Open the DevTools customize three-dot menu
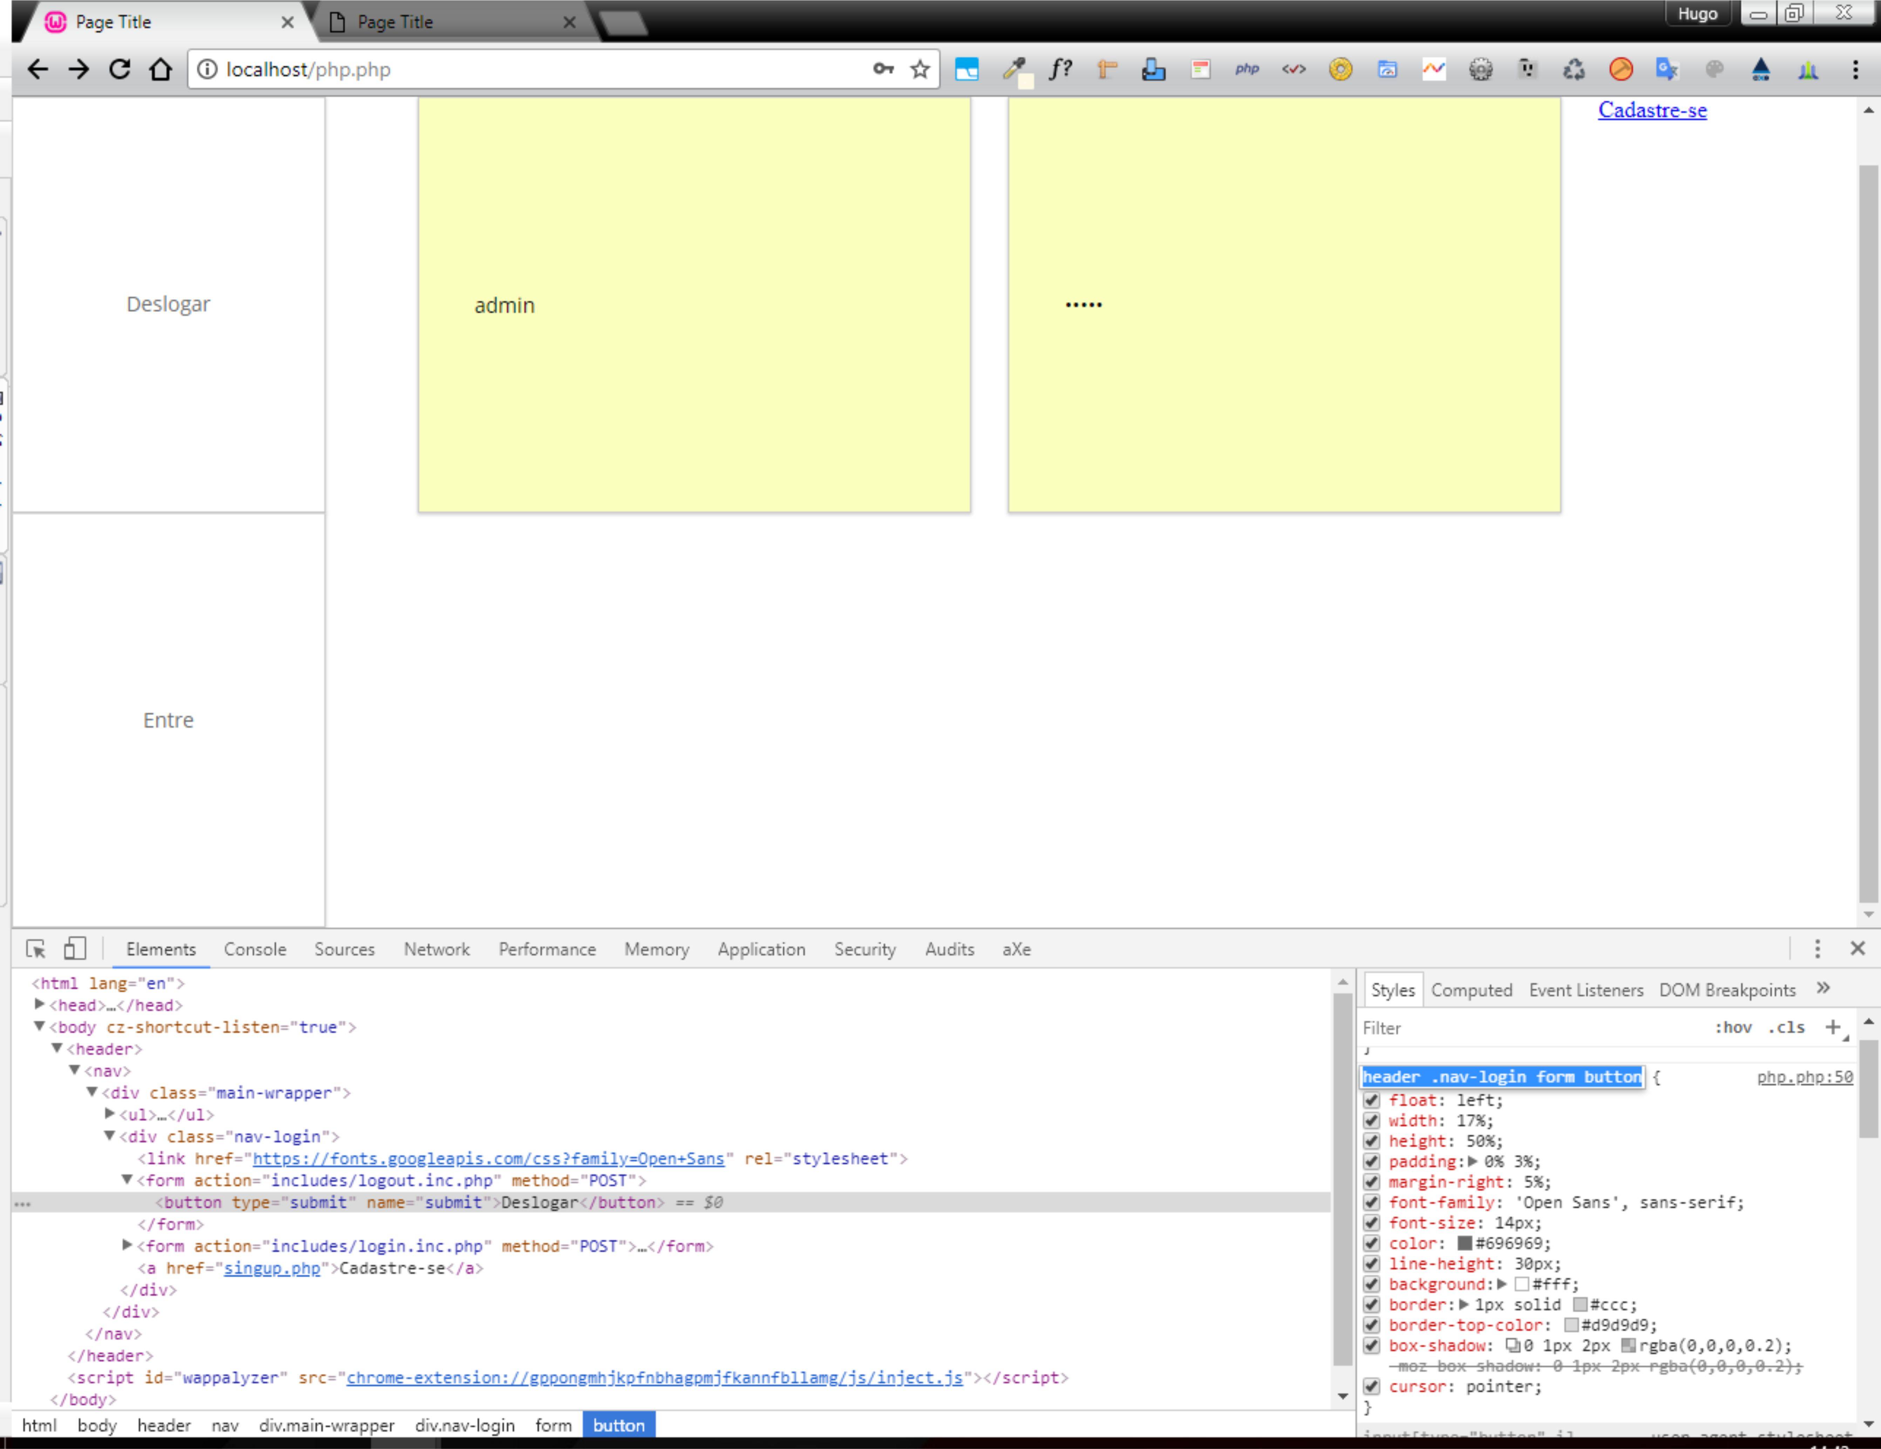Screen dimensions: 1881x1449 click(1817, 949)
